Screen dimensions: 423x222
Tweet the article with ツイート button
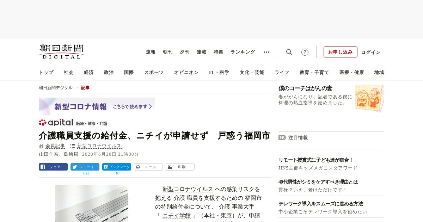click(x=85, y=167)
